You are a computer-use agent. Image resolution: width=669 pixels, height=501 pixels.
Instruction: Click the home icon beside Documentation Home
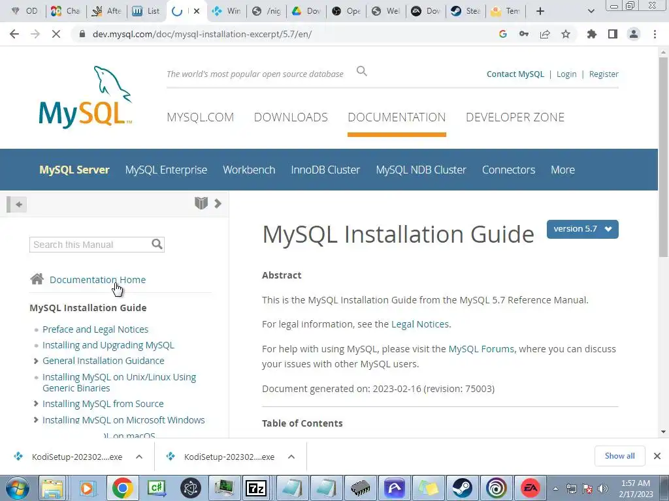[x=37, y=279]
